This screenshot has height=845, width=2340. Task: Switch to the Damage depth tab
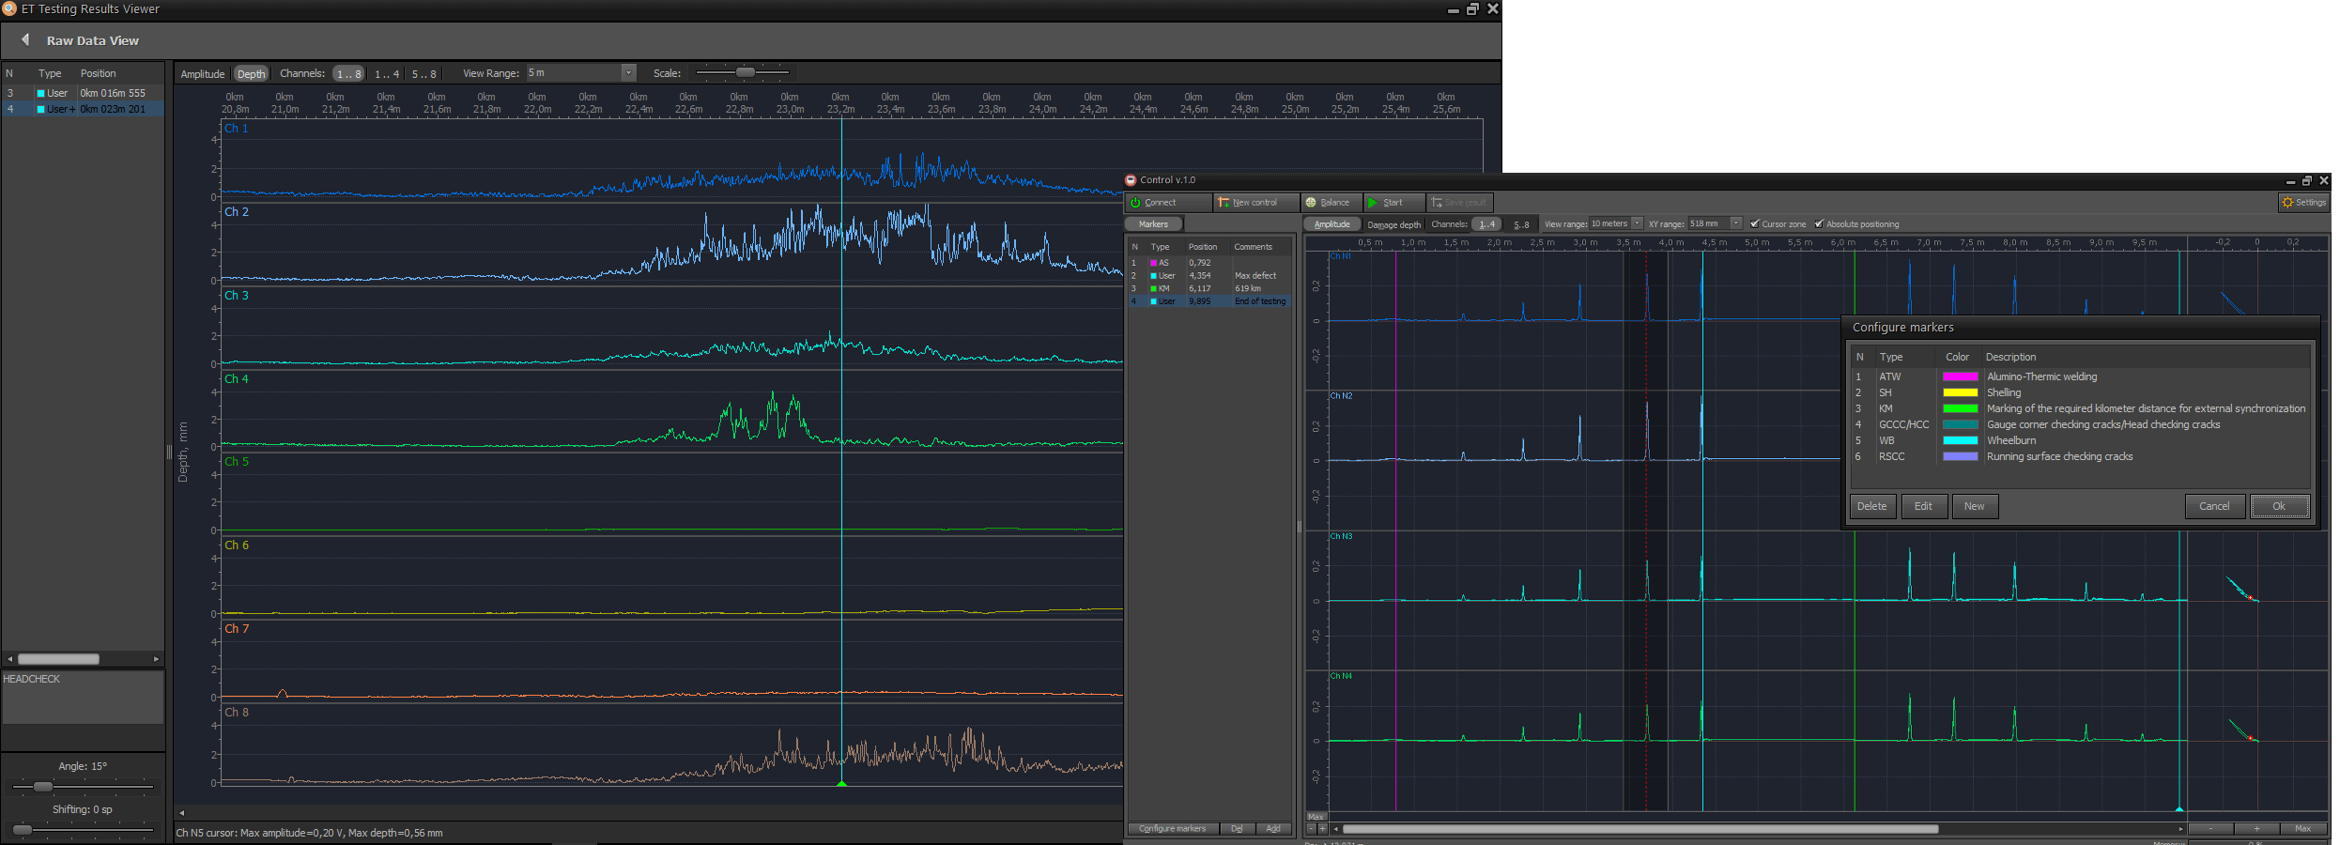1393,224
